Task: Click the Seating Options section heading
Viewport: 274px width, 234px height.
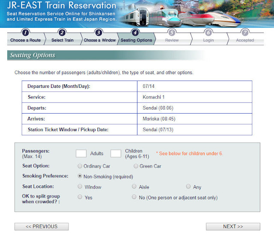Action: [x=33, y=55]
